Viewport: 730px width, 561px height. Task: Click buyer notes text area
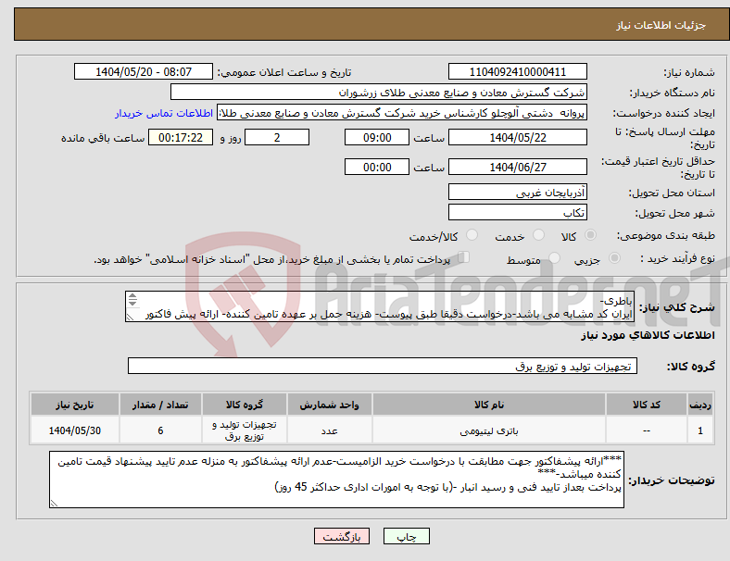coord(336,480)
